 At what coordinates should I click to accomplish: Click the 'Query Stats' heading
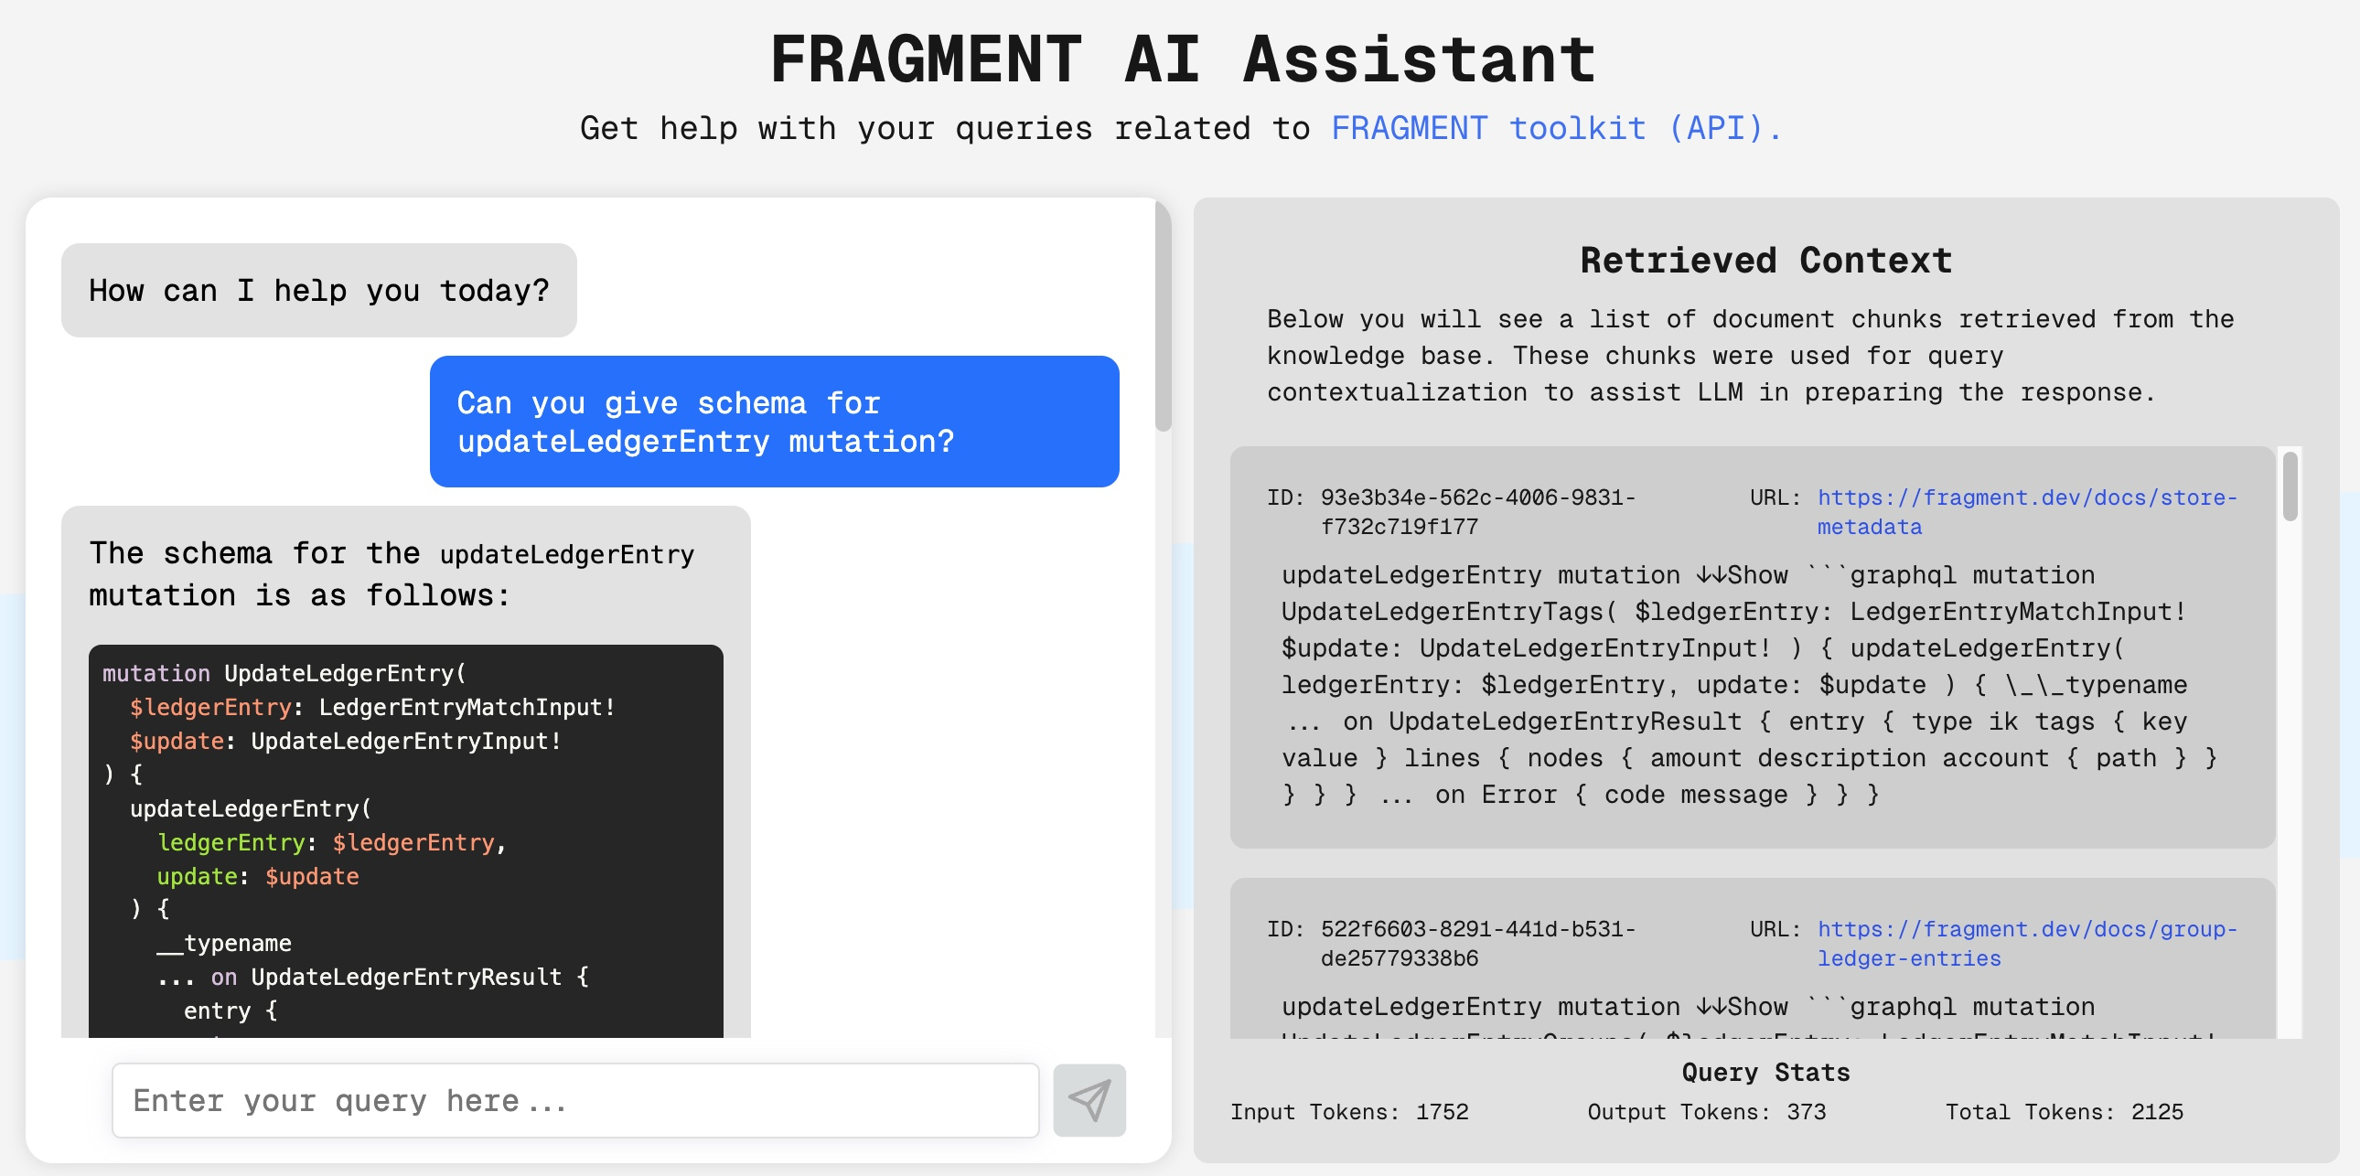[1765, 1073]
